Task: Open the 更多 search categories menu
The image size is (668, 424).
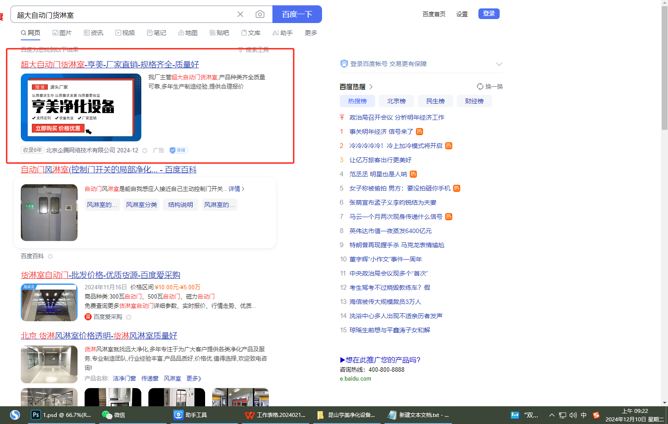Action: [311, 33]
